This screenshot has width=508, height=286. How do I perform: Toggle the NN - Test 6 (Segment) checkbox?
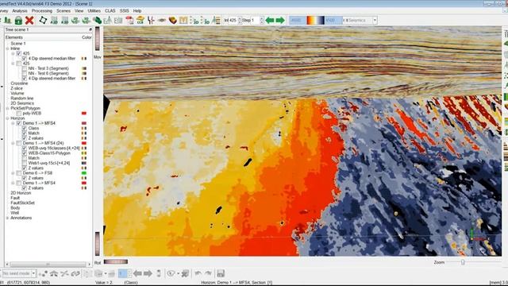(25, 74)
